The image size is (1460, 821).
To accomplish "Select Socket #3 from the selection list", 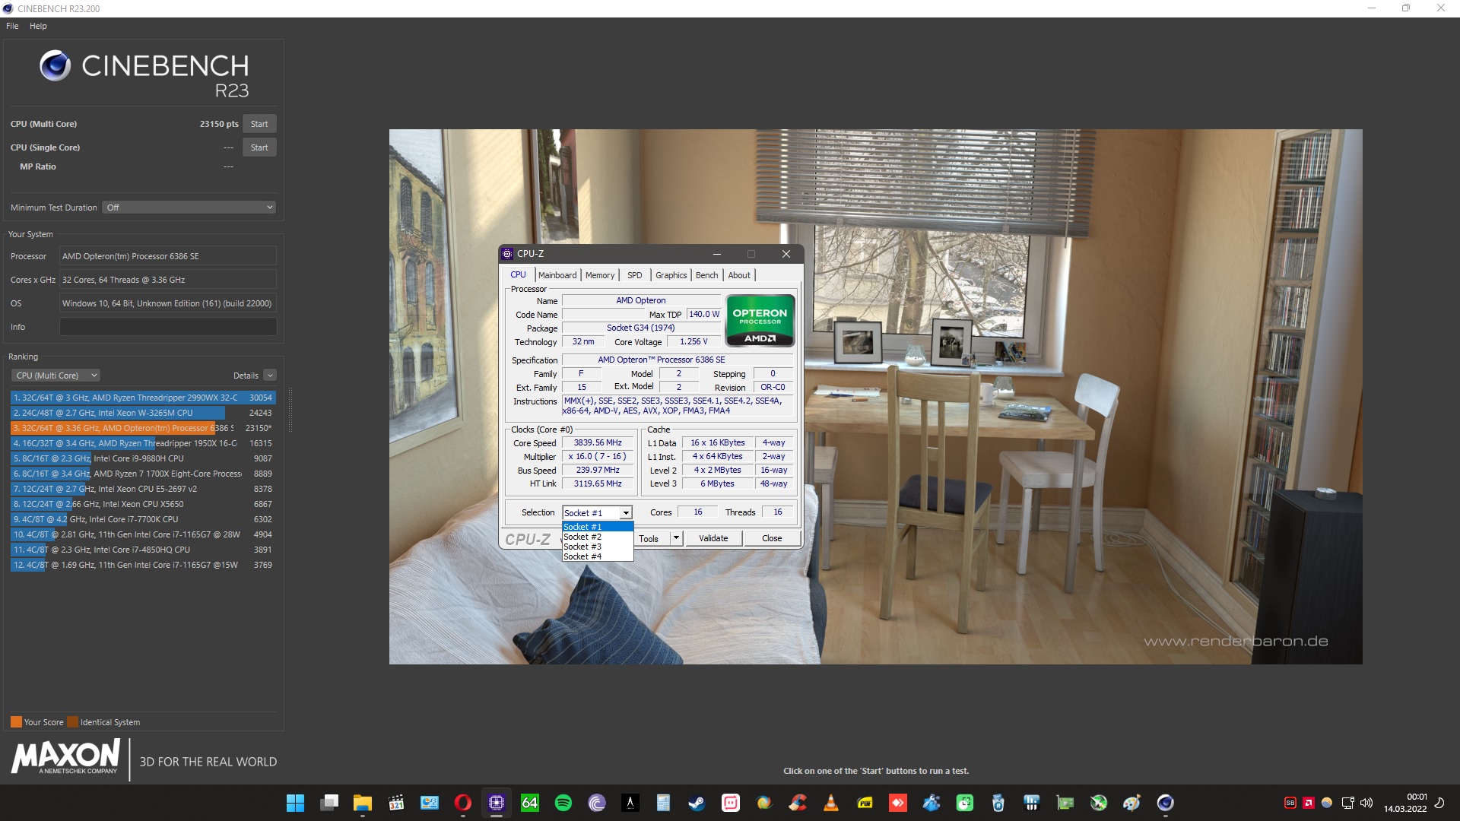I will click(x=582, y=547).
